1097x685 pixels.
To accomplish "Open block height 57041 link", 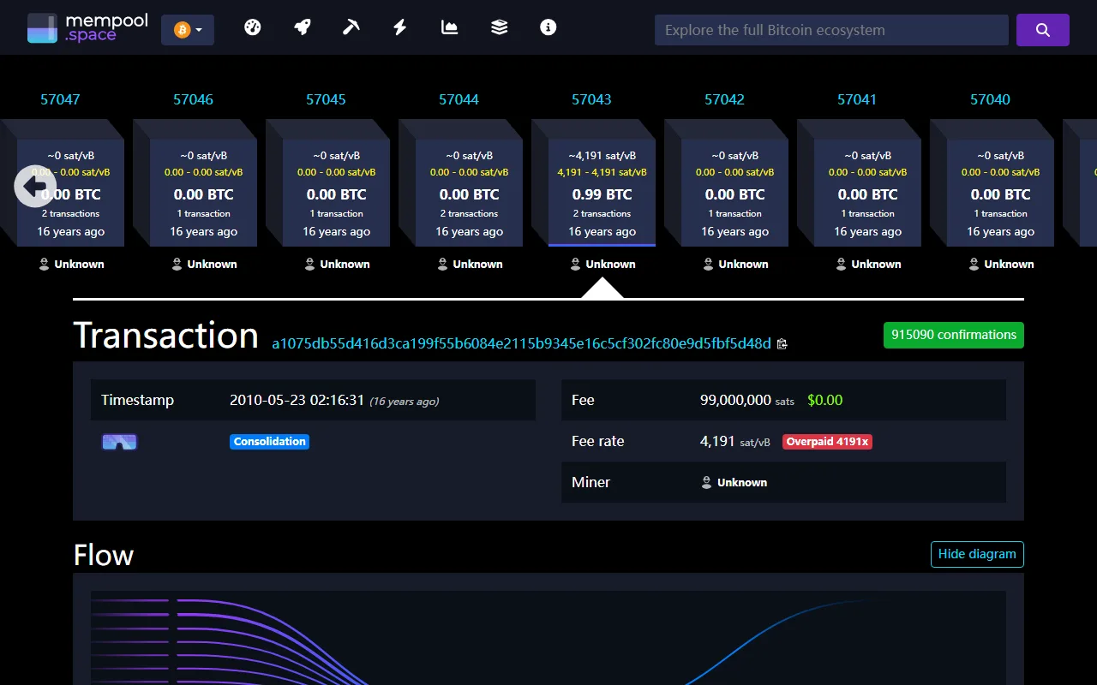I will tap(857, 99).
